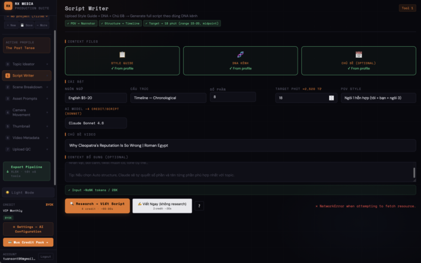Image resolution: width=421 pixels, height=263 pixels.
Task: Click the magnifier icon on Research button
Action: click(x=72, y=204)
